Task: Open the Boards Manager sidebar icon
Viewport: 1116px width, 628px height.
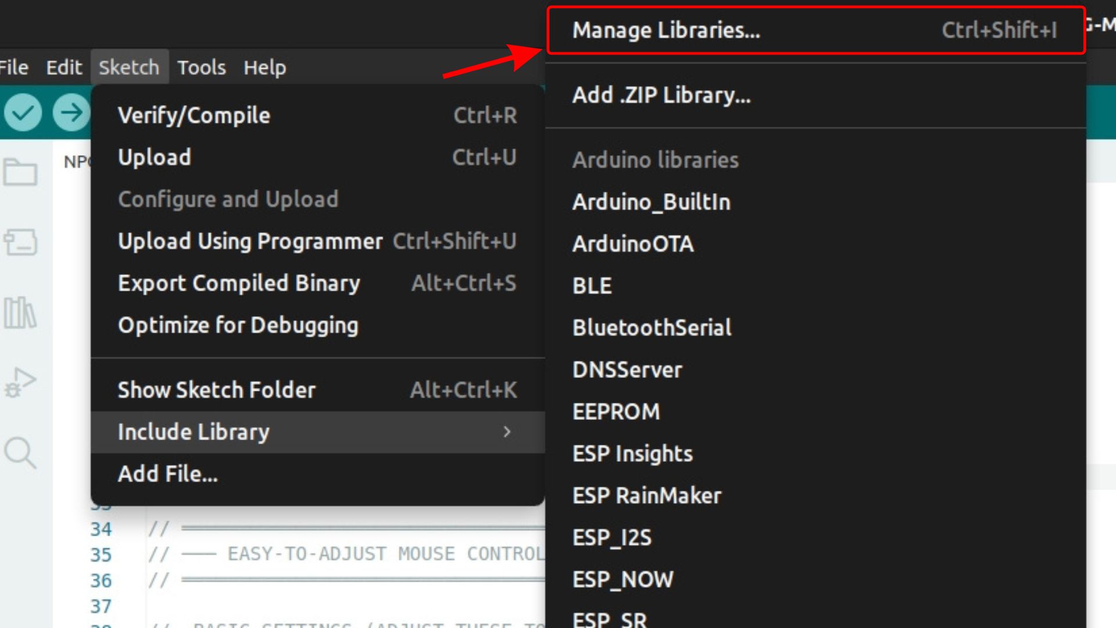Action: point(20,242)
